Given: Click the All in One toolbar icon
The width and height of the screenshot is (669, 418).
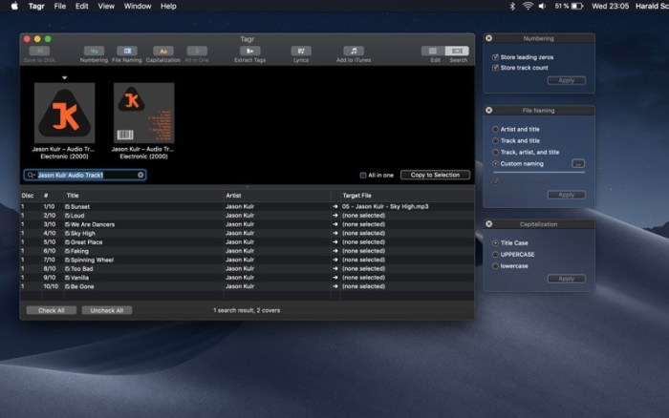Looking at the screenshot, I should 197,52.
